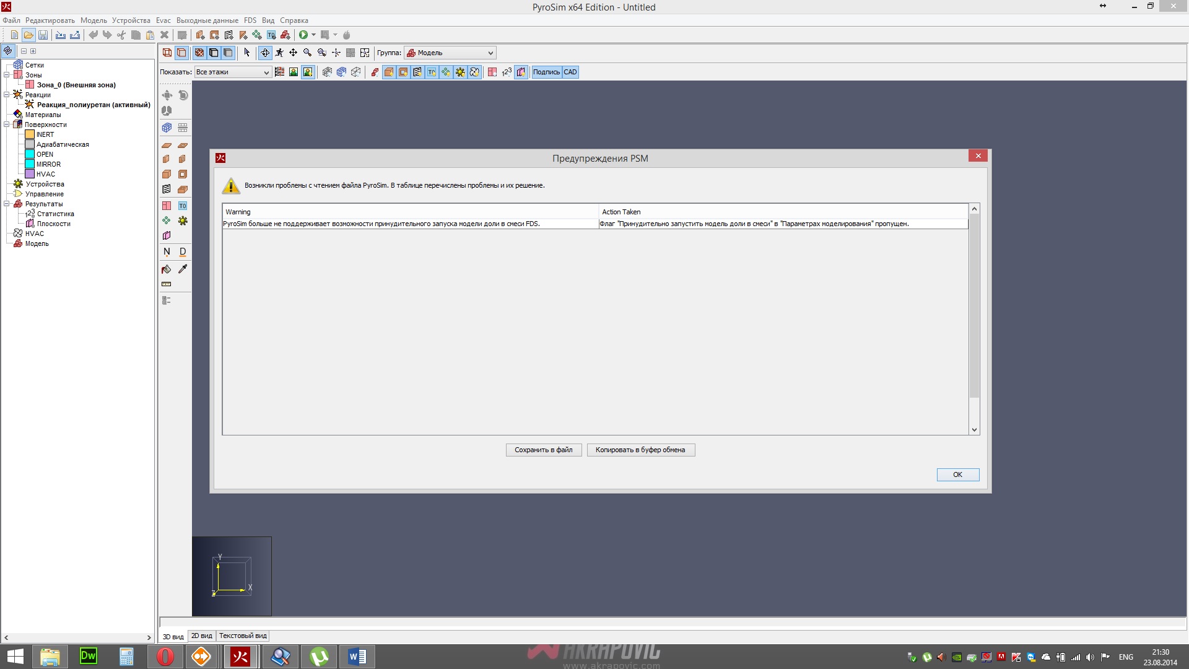1189x669 pixels.
Task: Select the particle cloud tool
Action: (167, 221)
